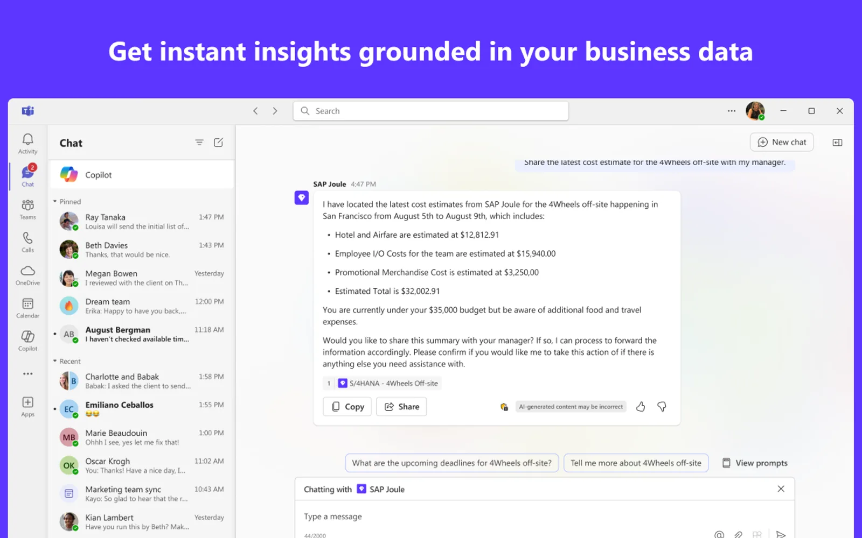Open Settings and more ellipsis in title bar
862x538 pixels.
click(732, 111)
